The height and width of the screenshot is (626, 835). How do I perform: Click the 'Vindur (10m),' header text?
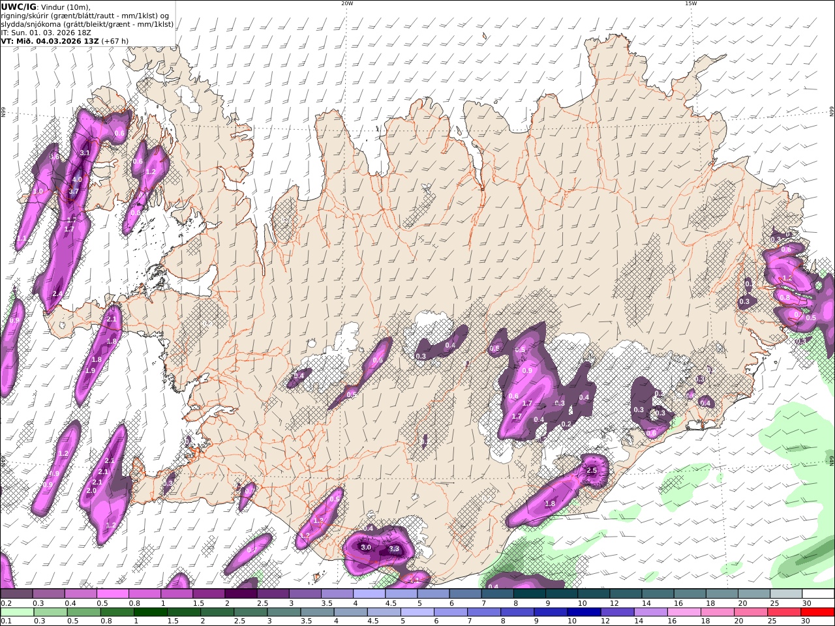click(66, 7)
